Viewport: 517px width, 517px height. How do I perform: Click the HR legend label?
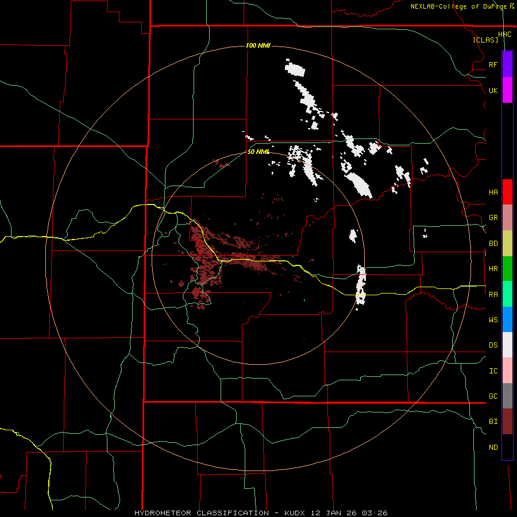[x=493, y=269]
